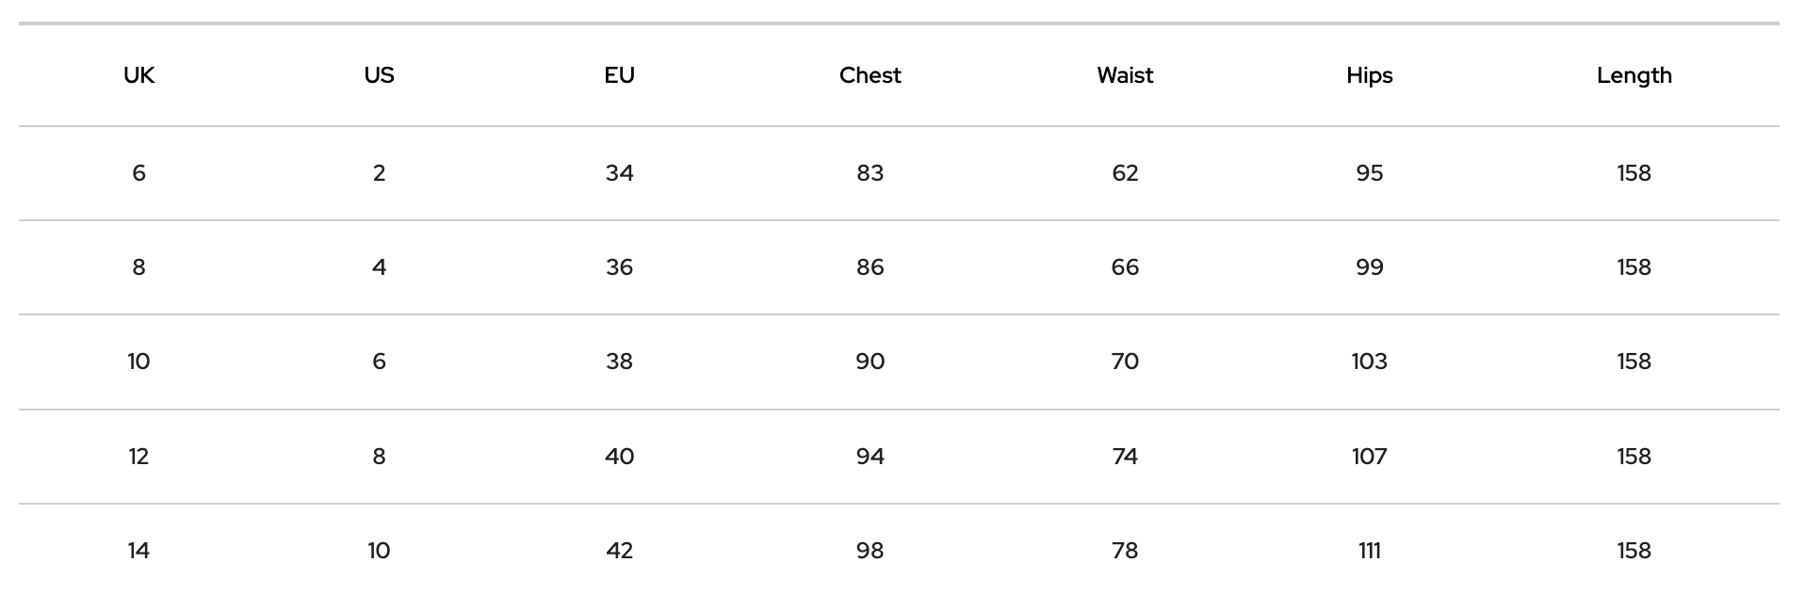Click the US column header
Viewport: 1805px width, 595px height.
379,75
